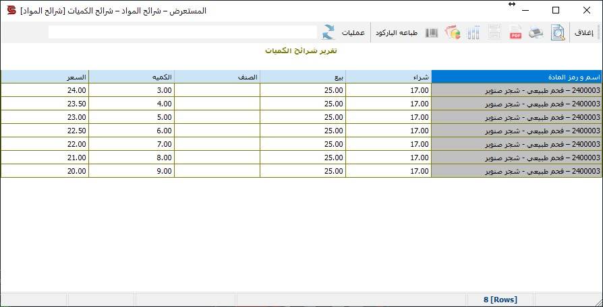The width and height of the screenshot is (603, 307).
Task: Click the إغلاق close button
Action: [x=584, y=32]
